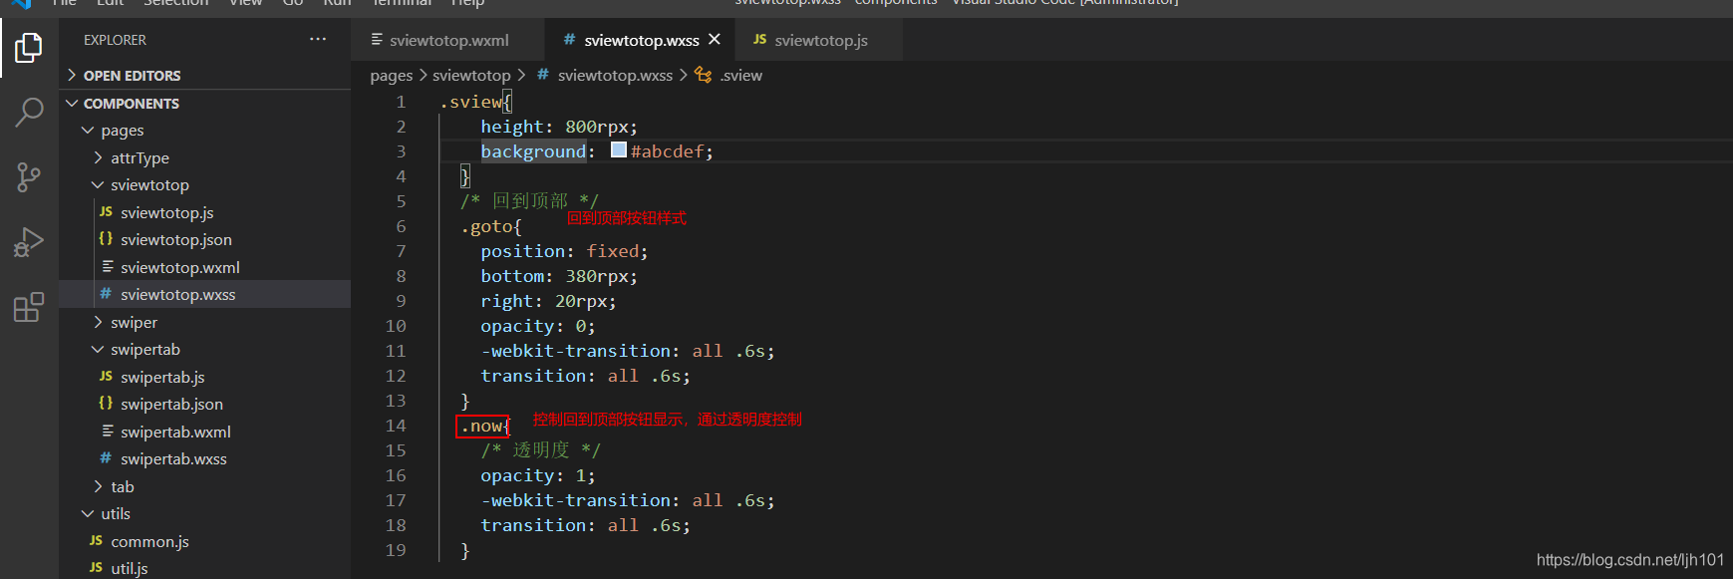Open the Explorer view in activity bar
1733x579 pixels.
click(29, 48)
